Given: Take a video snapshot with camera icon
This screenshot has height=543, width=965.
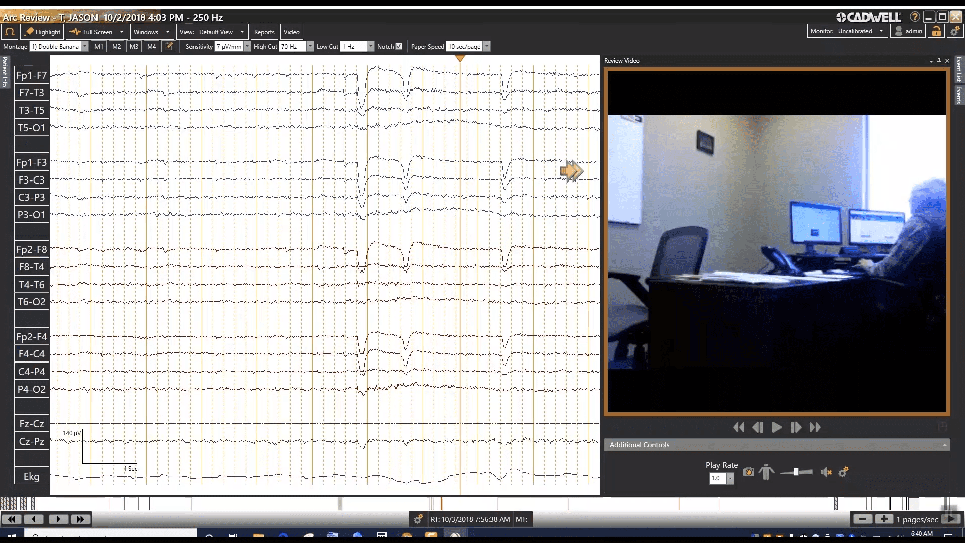Looking at the screenshot, I should 749,472.
